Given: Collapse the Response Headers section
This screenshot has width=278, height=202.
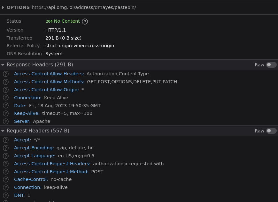Looking at the screenshot, I should click(3, 65).
